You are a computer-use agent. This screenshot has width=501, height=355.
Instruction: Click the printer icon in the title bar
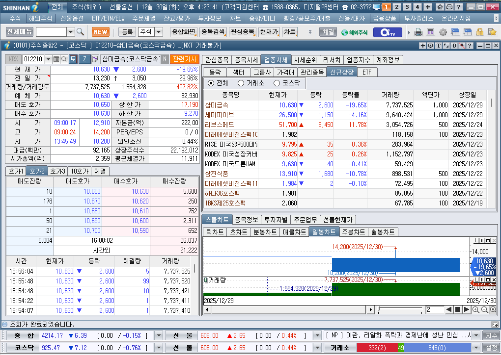449,7
